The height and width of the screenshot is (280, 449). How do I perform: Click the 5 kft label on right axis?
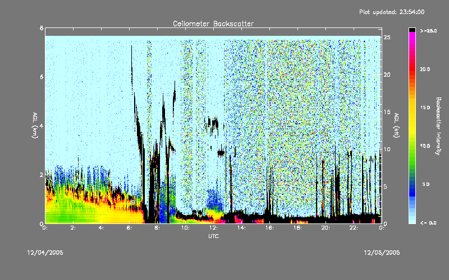pos(386,186)
